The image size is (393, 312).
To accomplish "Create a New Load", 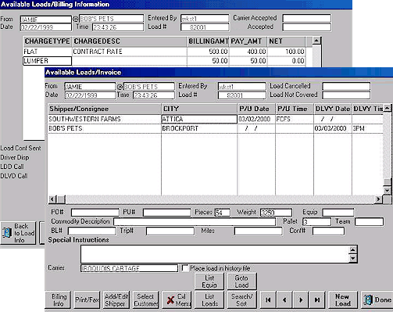I will click(x=342, y=299).
